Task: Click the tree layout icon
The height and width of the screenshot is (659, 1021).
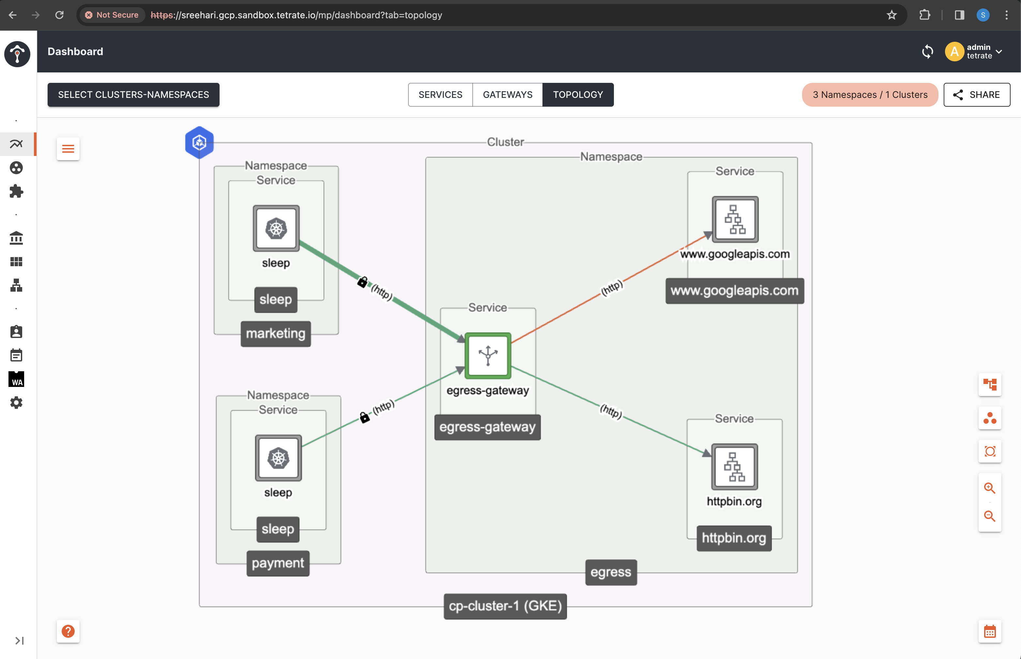Action: coord(989,384)
